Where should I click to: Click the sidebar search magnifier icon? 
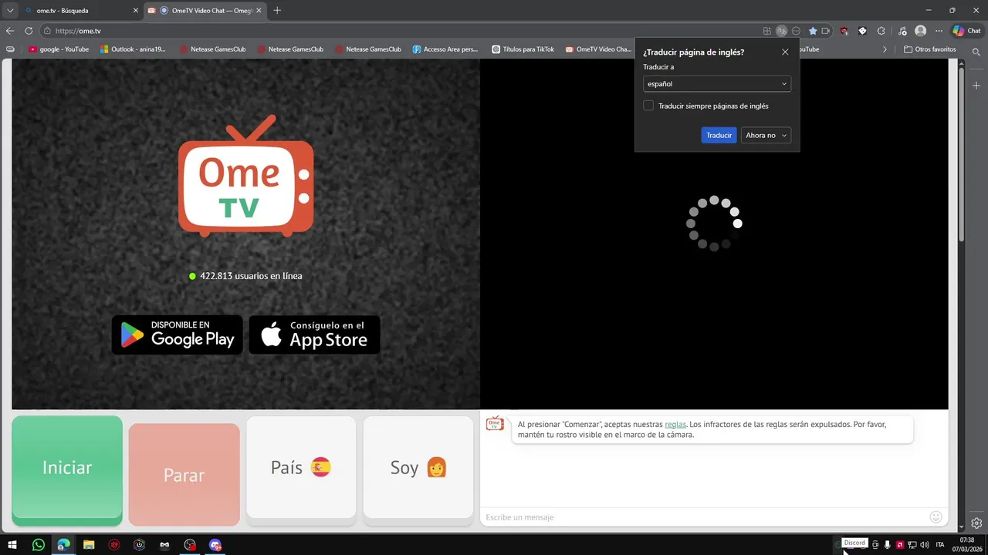(x=976, y=52)
